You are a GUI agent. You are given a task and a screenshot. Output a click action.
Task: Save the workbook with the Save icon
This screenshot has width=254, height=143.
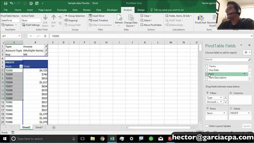pyautogui.click(x=6, y=3)
